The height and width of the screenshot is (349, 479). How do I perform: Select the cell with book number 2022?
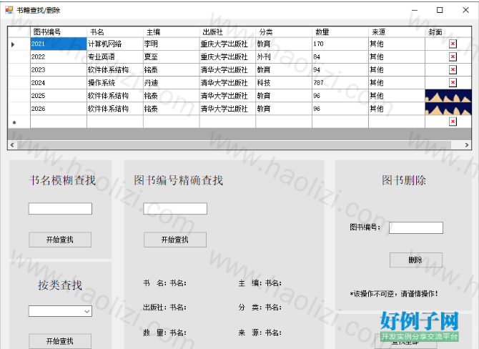tap(59, 56)
